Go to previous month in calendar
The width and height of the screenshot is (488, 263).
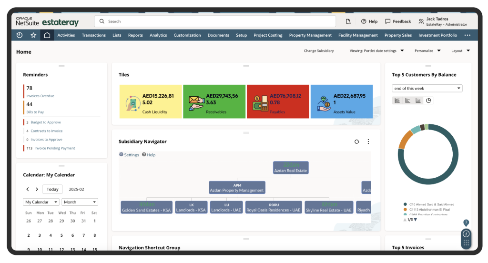[28, 189]
